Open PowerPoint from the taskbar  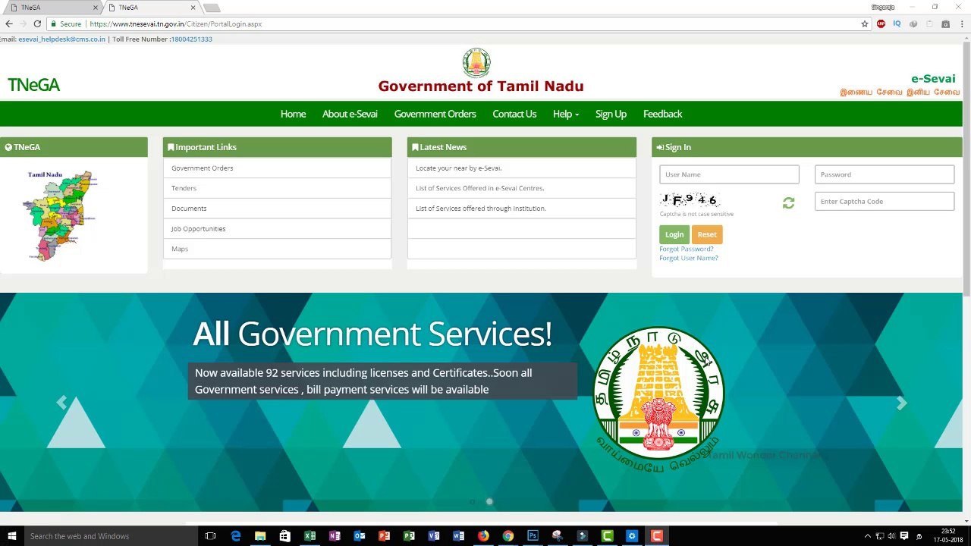(x=384, y=536)
